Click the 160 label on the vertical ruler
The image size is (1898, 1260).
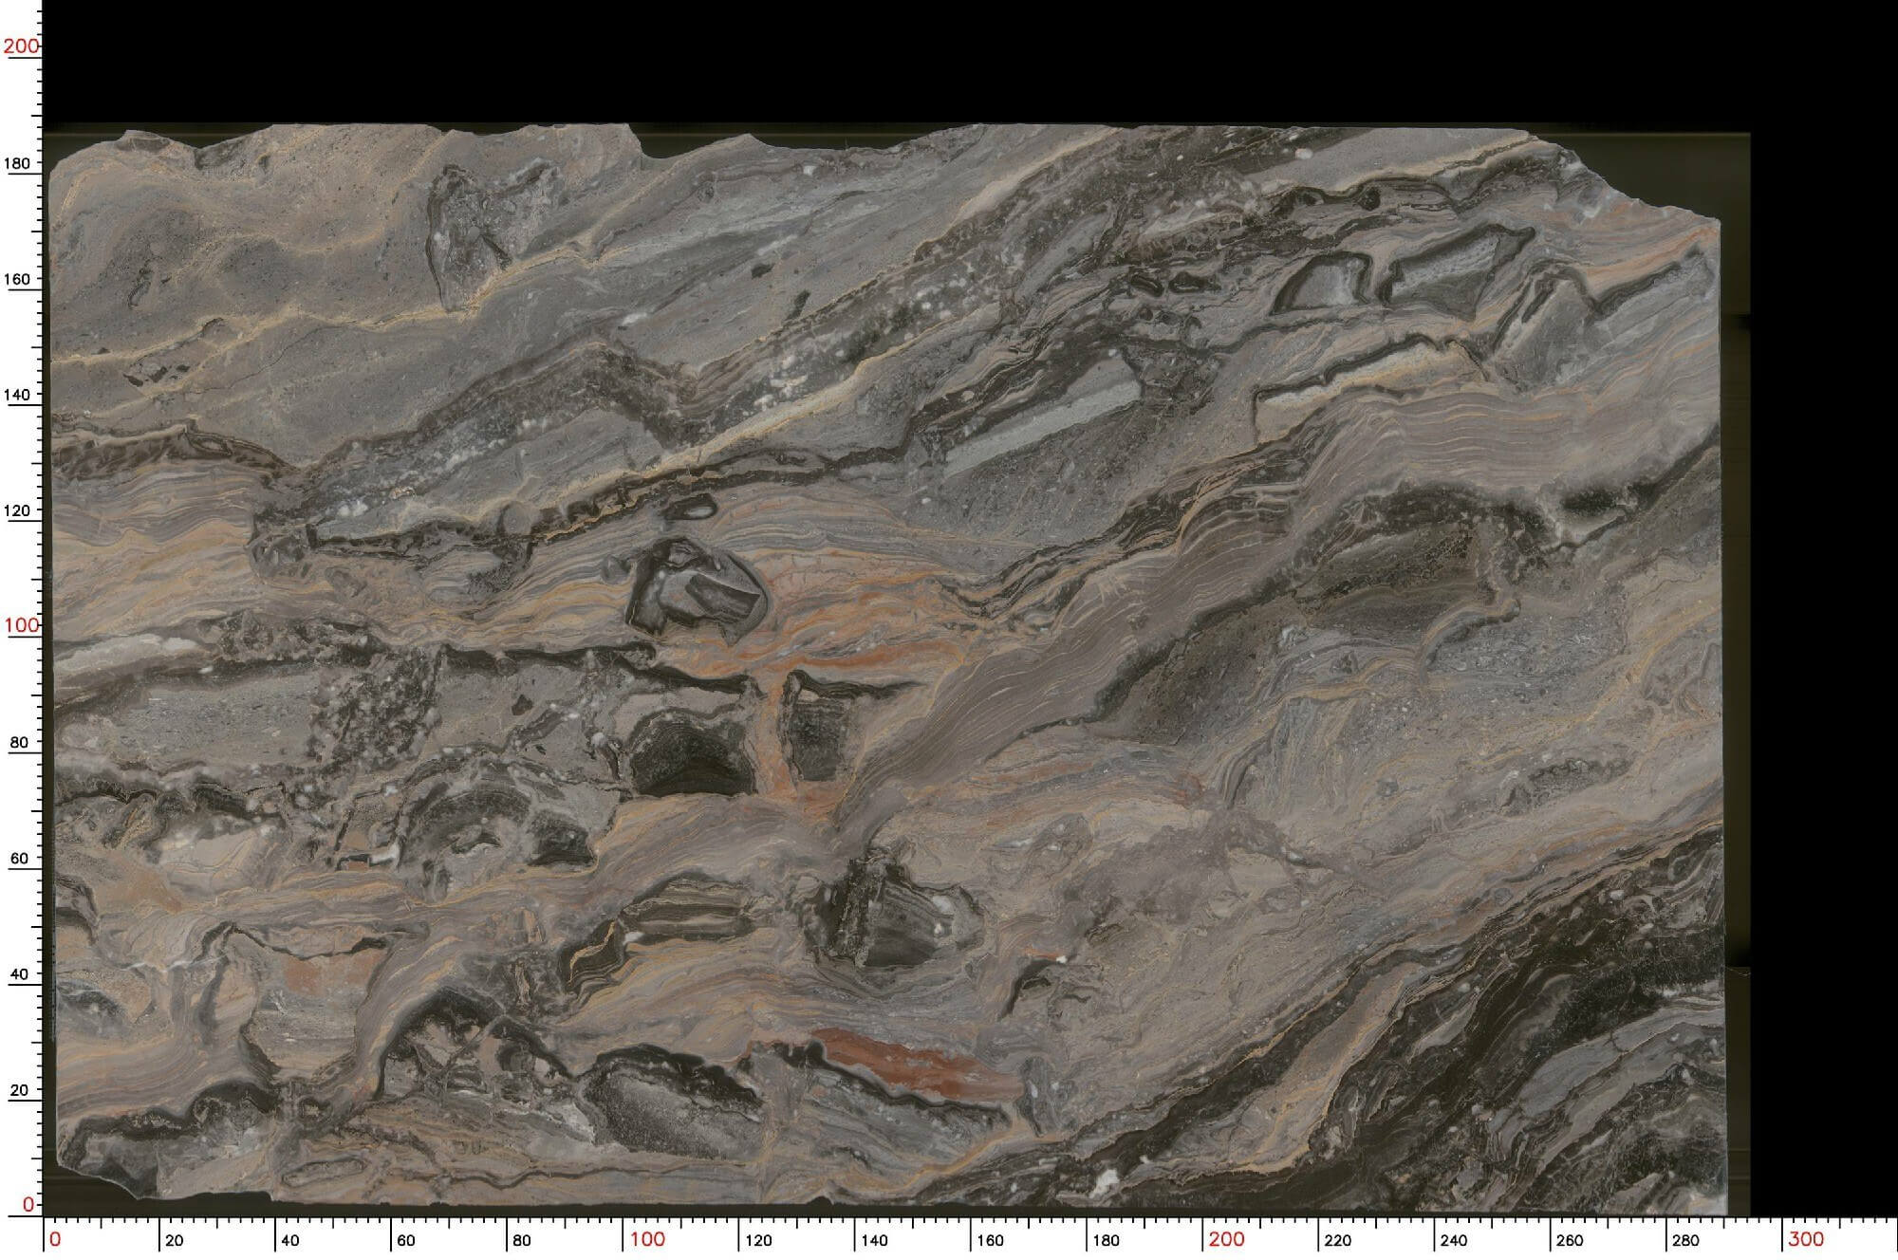coord(17,279)
